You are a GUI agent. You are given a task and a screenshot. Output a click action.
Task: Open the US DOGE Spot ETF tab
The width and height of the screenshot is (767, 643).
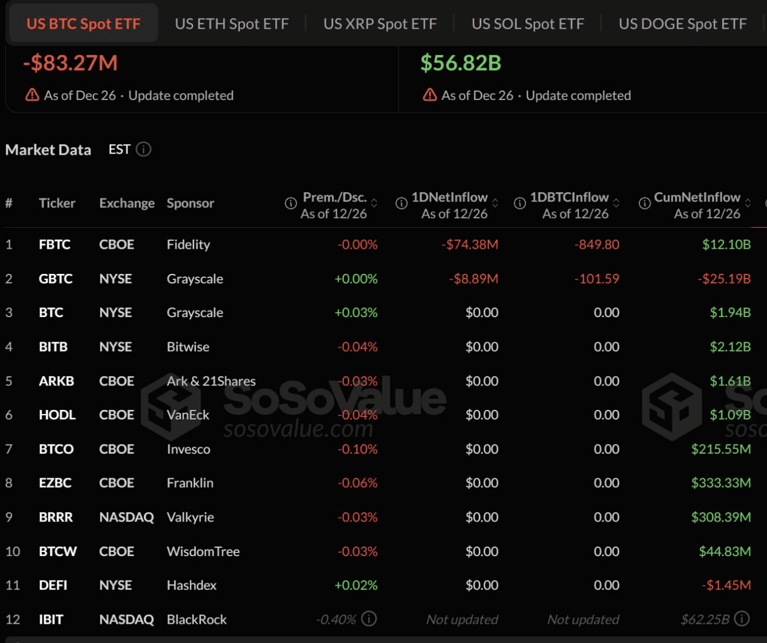coord(682,23)
